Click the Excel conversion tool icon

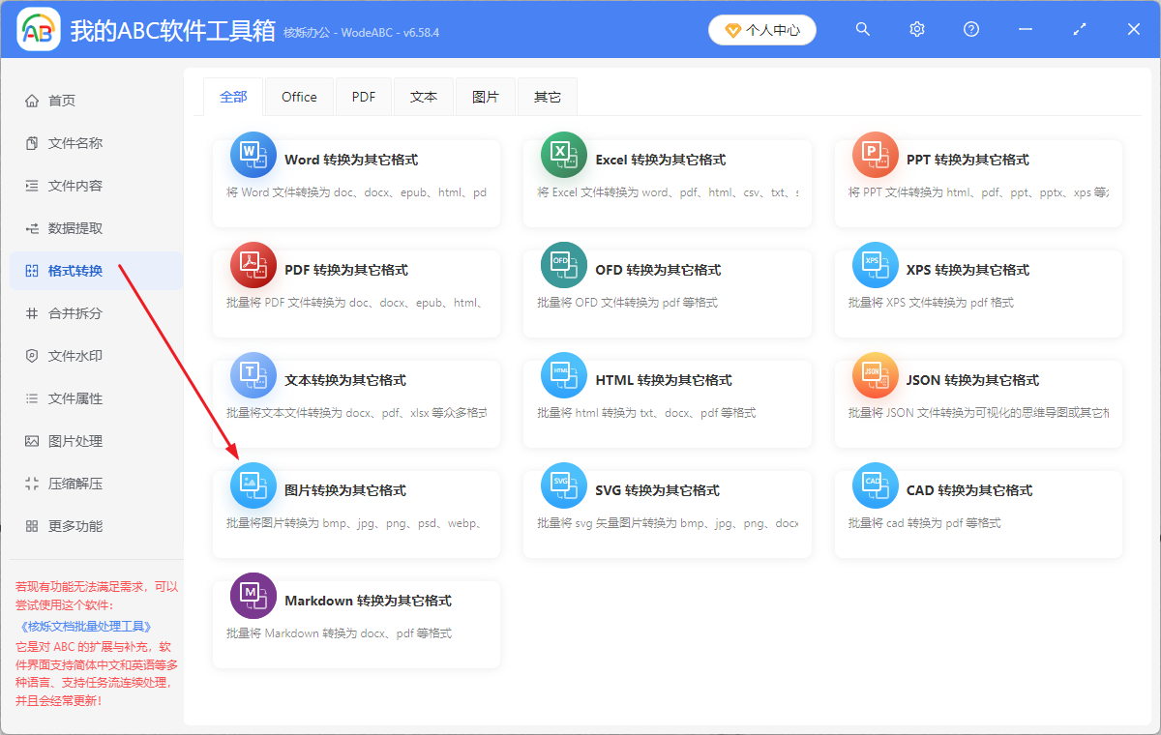point(564,155)
